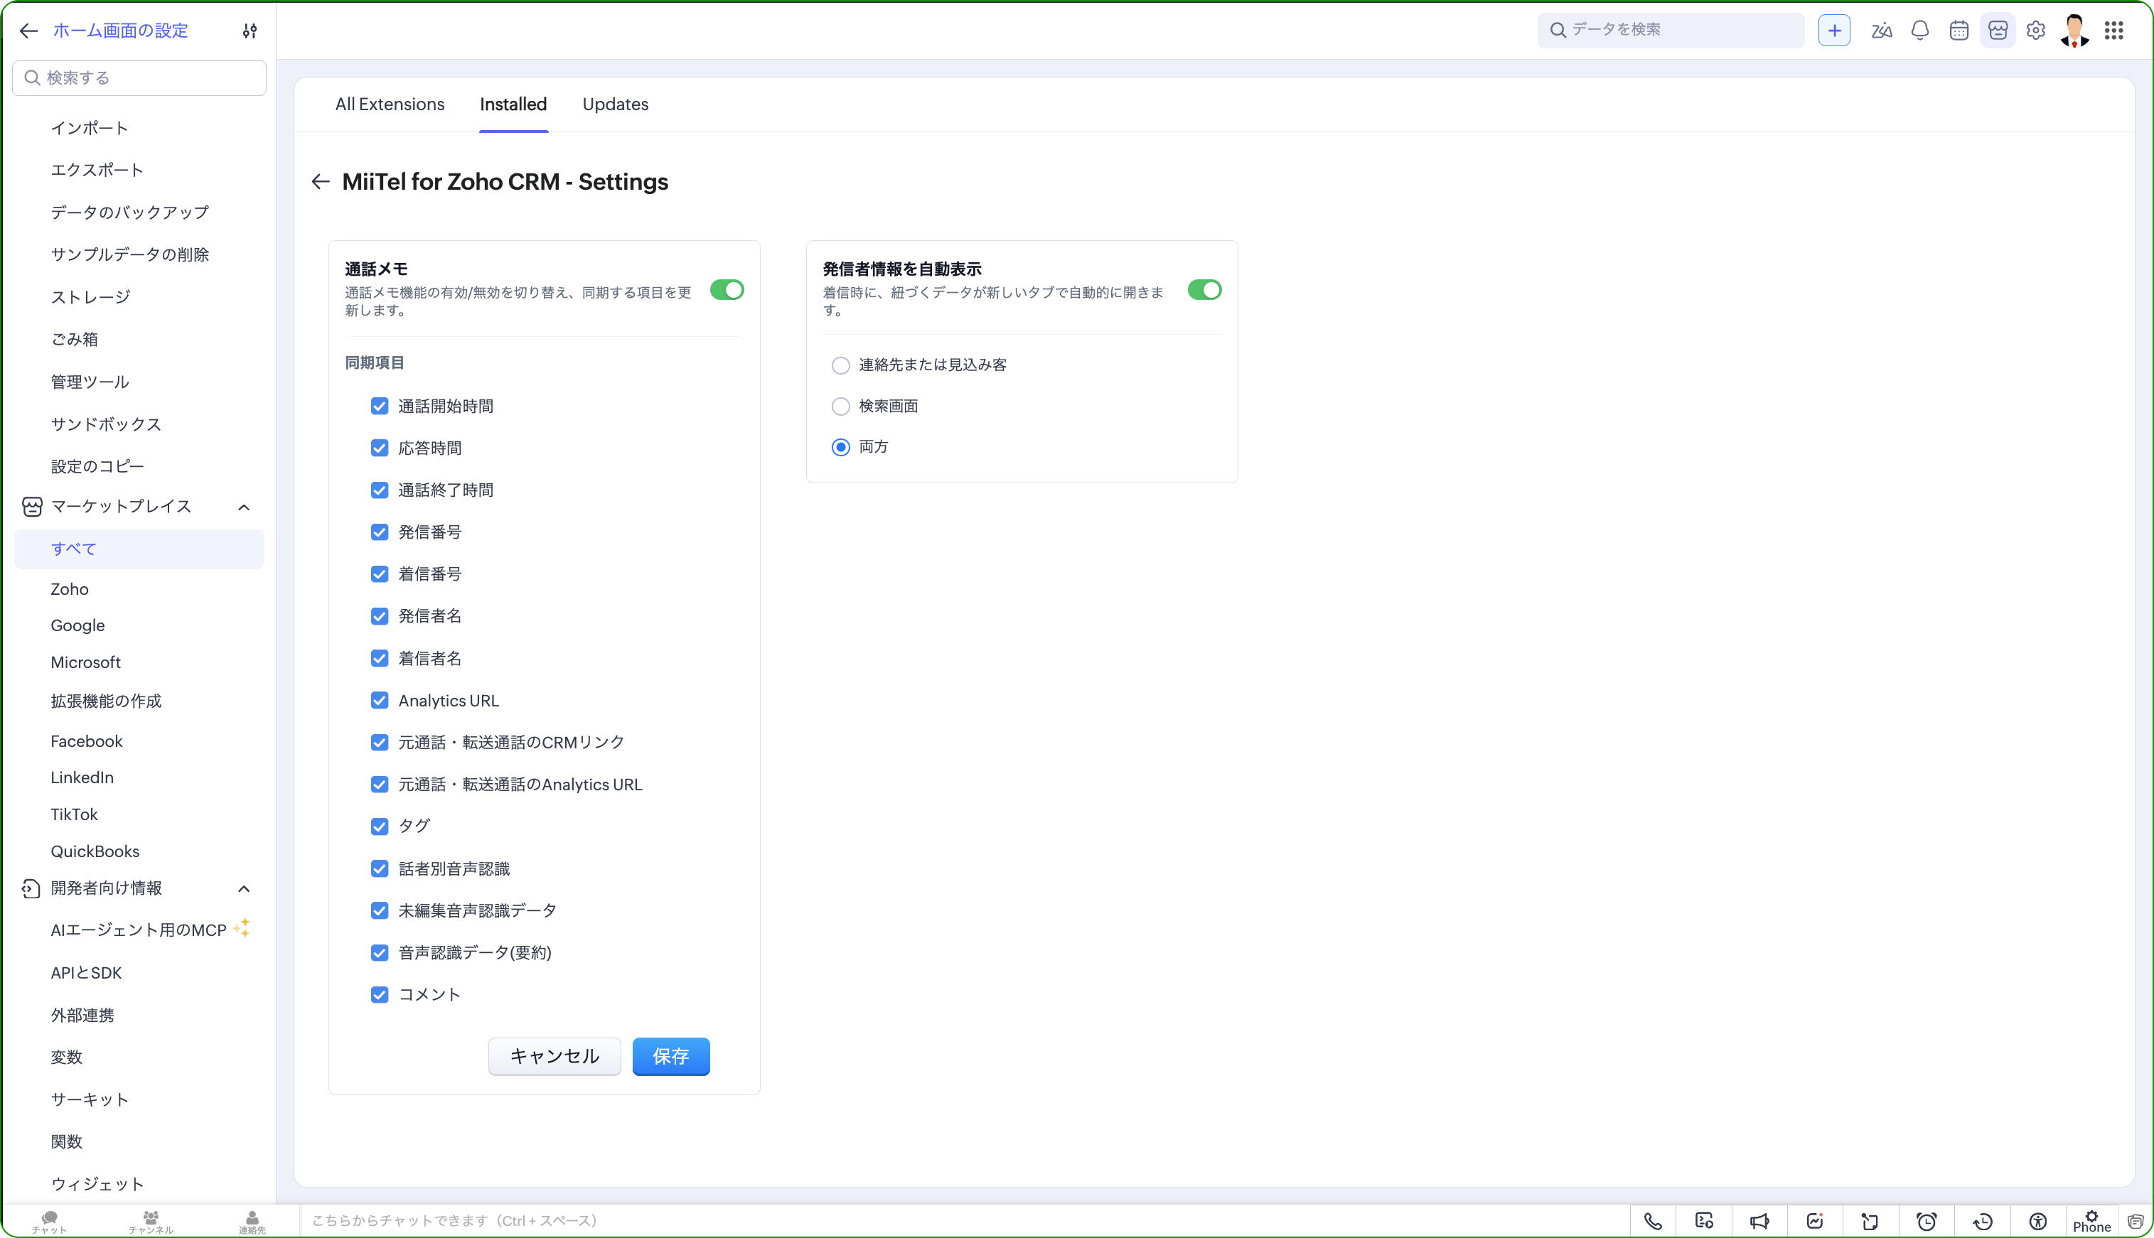
Task: Open 外部連携 in sidebar
Action: (82, 1016)
